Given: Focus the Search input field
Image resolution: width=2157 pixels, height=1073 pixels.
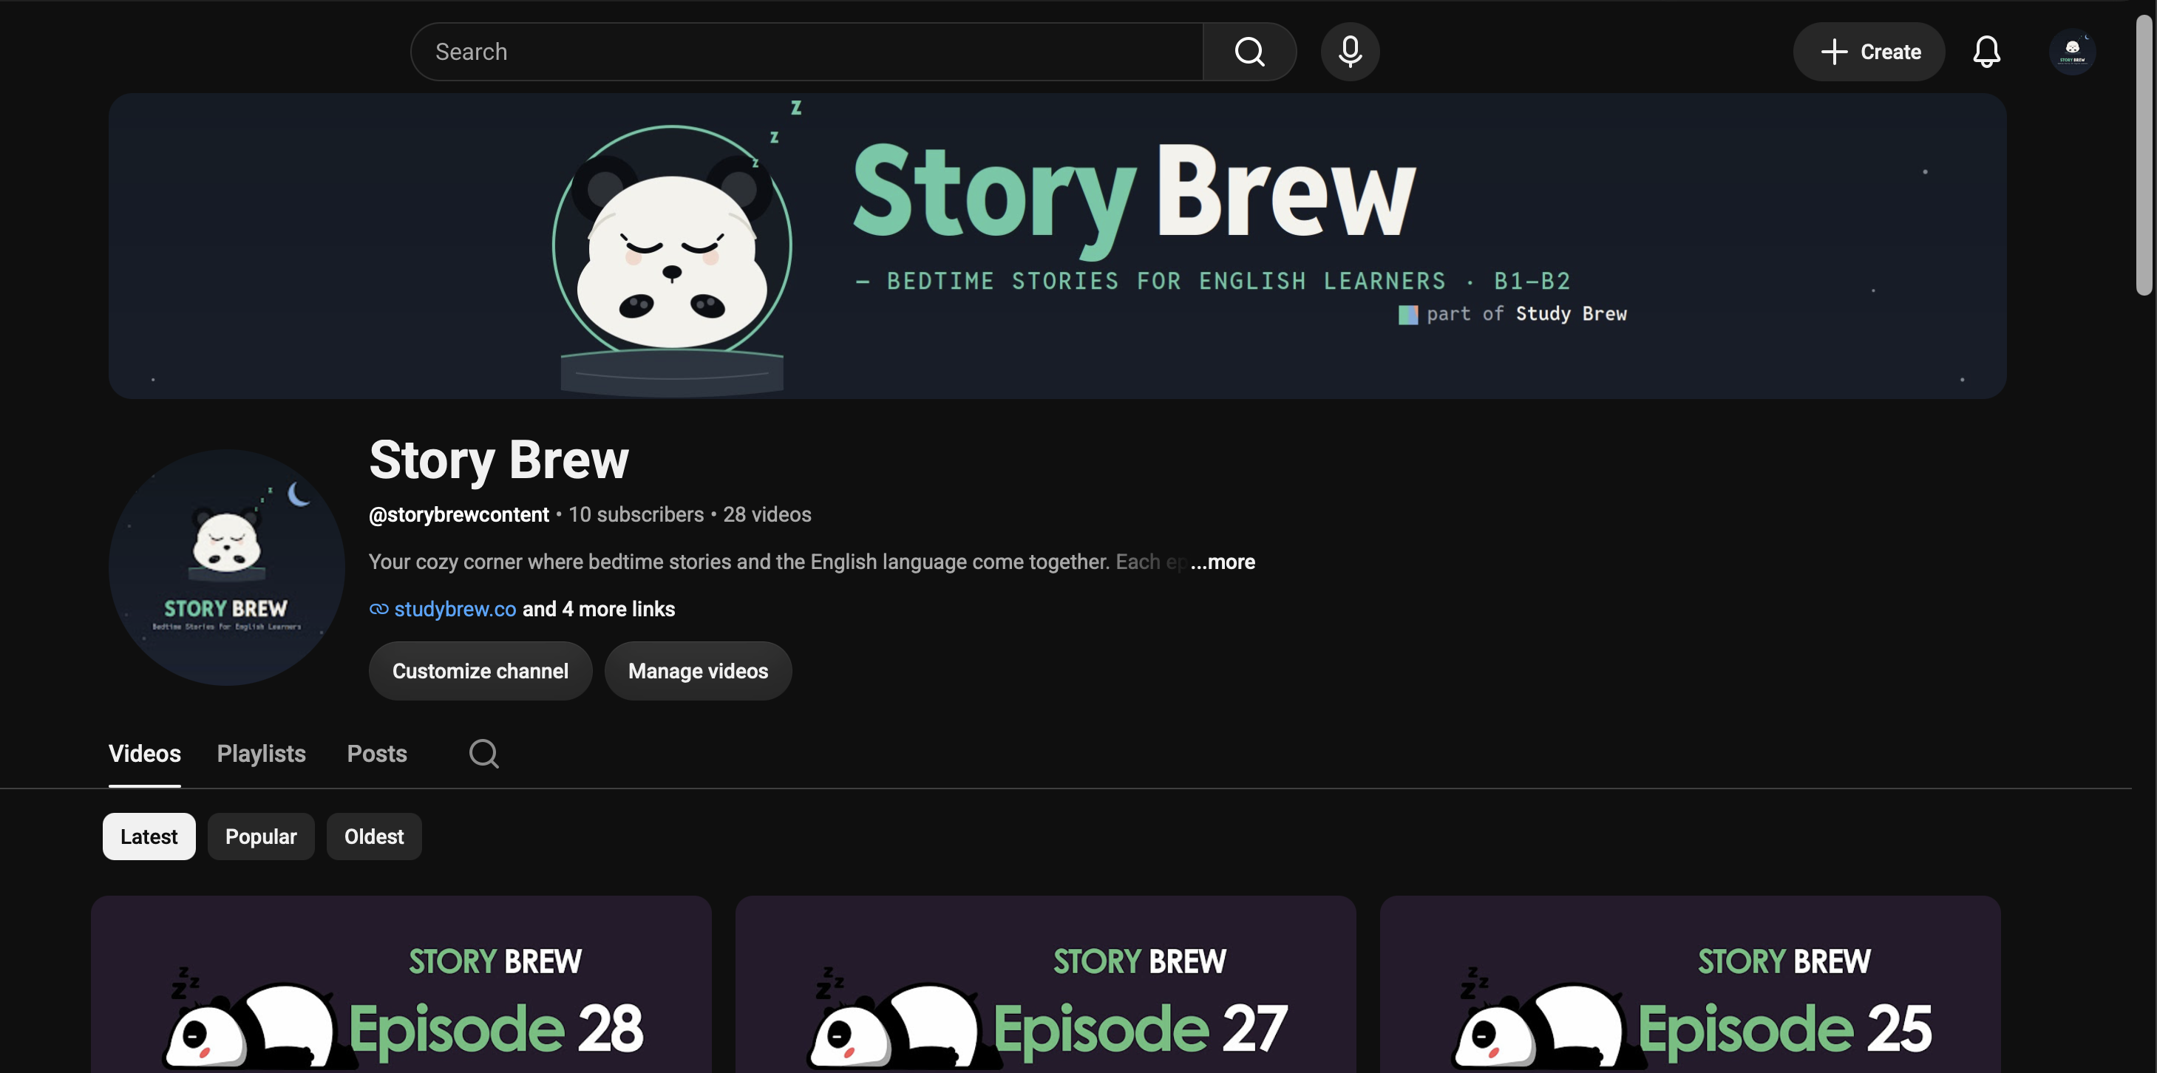Looking at the screenshot, I should [807, 52].
